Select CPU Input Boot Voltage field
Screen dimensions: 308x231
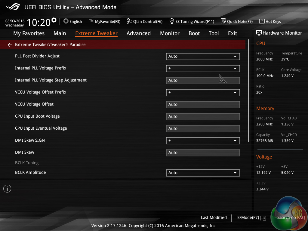(203, 116)
